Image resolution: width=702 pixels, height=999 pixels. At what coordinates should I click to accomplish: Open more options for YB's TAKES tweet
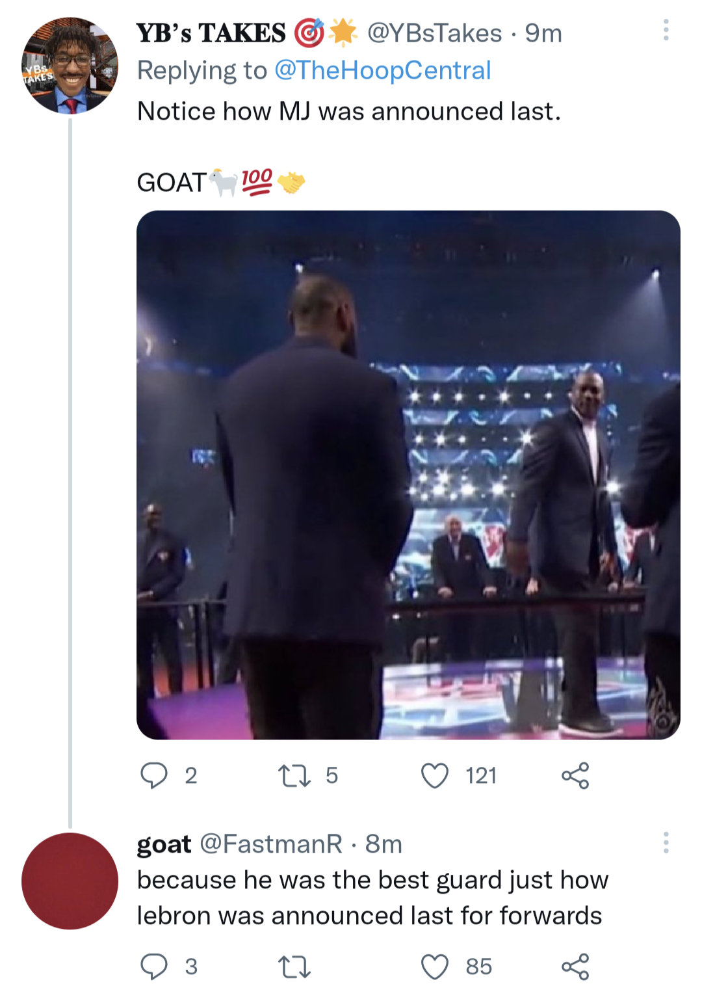coord(666,30)
